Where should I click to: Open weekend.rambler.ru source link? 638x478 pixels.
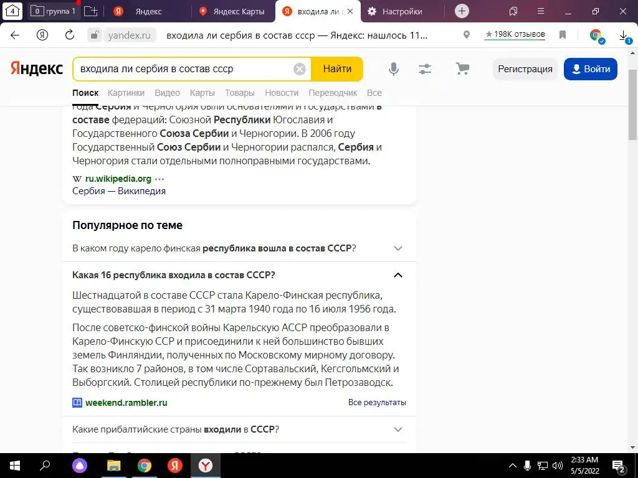click(126, 403)
